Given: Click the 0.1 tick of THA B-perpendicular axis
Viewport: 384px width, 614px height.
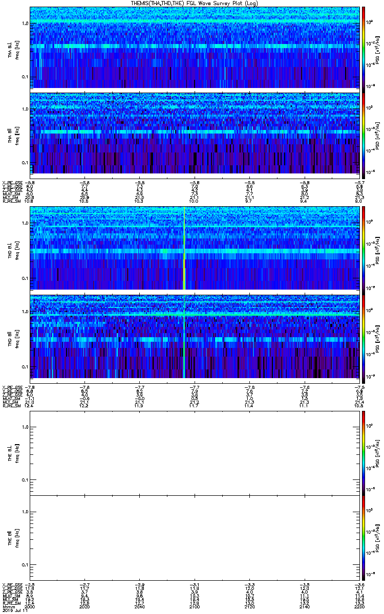Looking at the screenshot, I should click(x=25, y=77).
